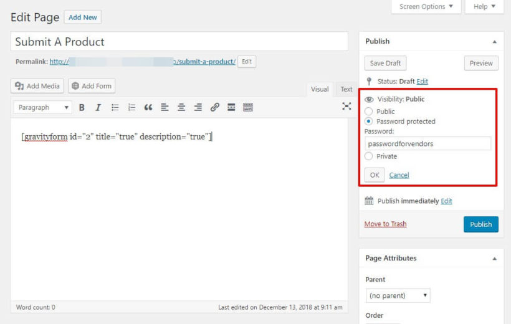This screenshot has width=511, height=324.
Task: Apply italic formatting
Action: [x=98, y=107]
